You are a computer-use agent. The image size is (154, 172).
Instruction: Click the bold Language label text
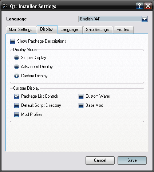pyautogui.click(x=16, y=19)
